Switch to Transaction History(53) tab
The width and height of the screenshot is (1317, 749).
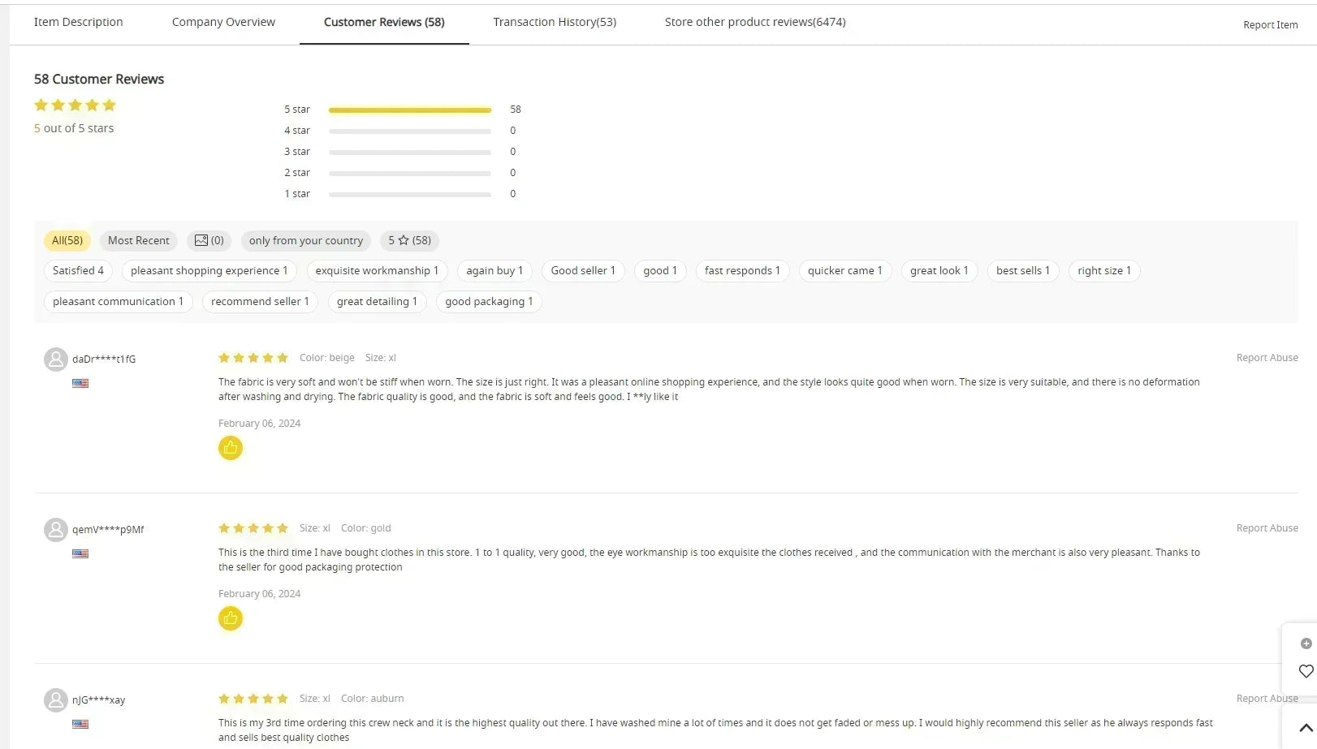pos(555,22)
